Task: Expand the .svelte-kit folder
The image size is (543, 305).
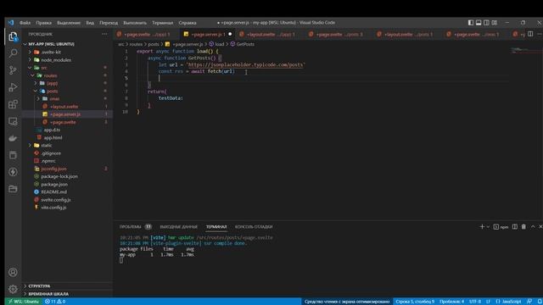Action: pyautogui.click(x=51, y=53)
